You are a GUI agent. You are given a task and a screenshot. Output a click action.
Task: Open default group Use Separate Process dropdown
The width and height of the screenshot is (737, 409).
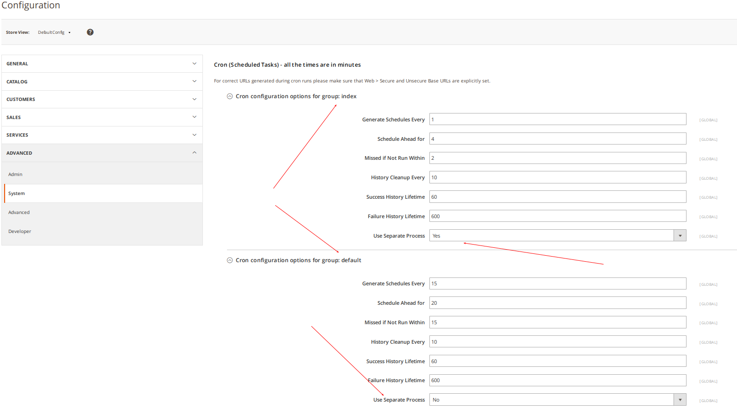tap(557, 400)
